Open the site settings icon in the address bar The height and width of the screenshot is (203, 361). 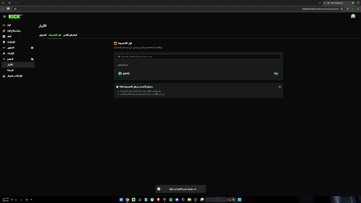coord(342,9)
